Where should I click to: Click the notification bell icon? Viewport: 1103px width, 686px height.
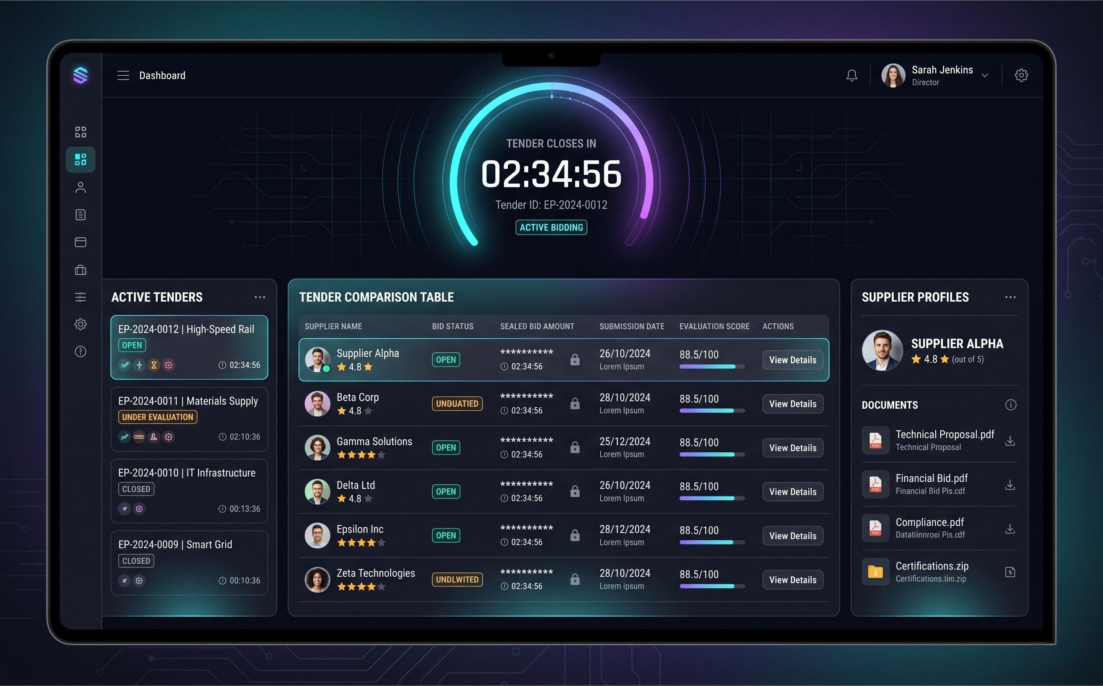click(852, 75)
